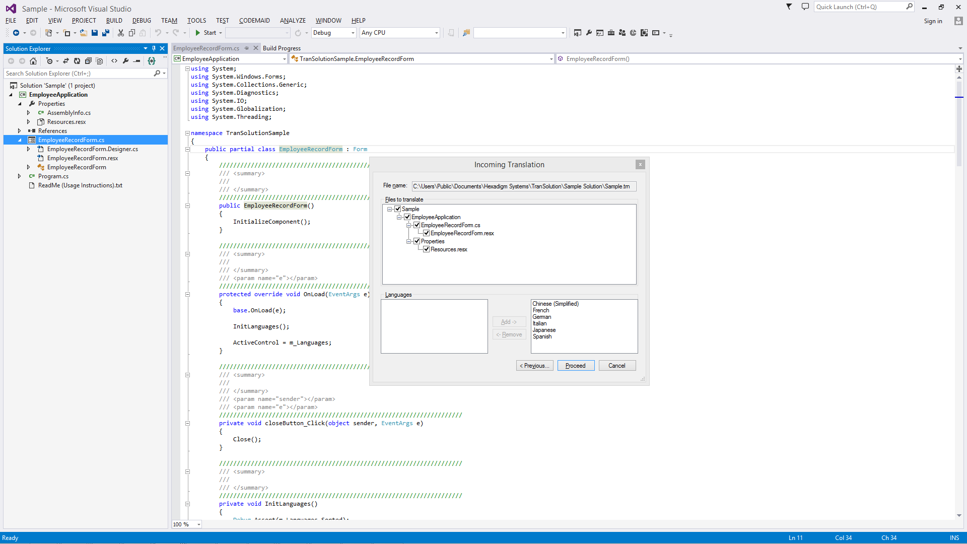Click the Quick Launch search box
This screenshot has width=967, height=544.
pos(864,7)
